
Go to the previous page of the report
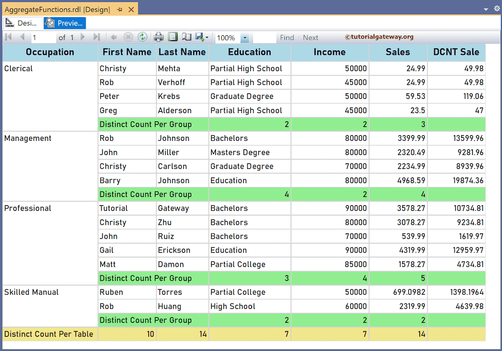tap(23, 37)
